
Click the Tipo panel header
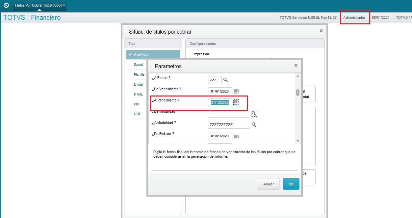click(x=153, y=43)
